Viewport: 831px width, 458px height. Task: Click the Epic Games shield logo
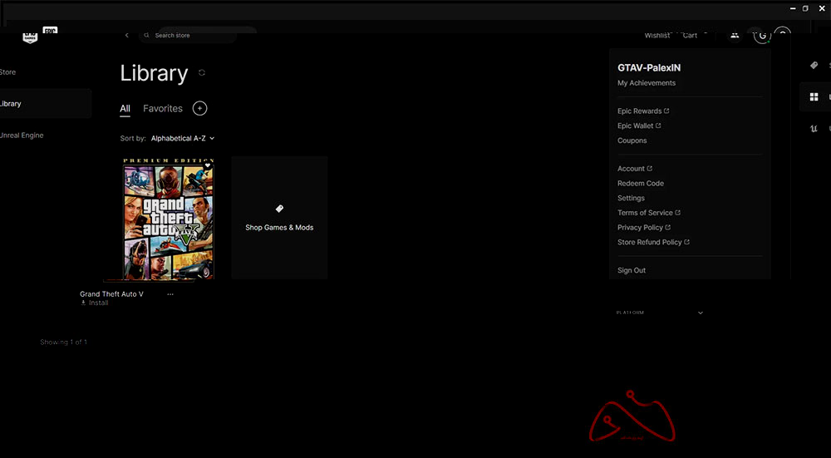(30, 37)
